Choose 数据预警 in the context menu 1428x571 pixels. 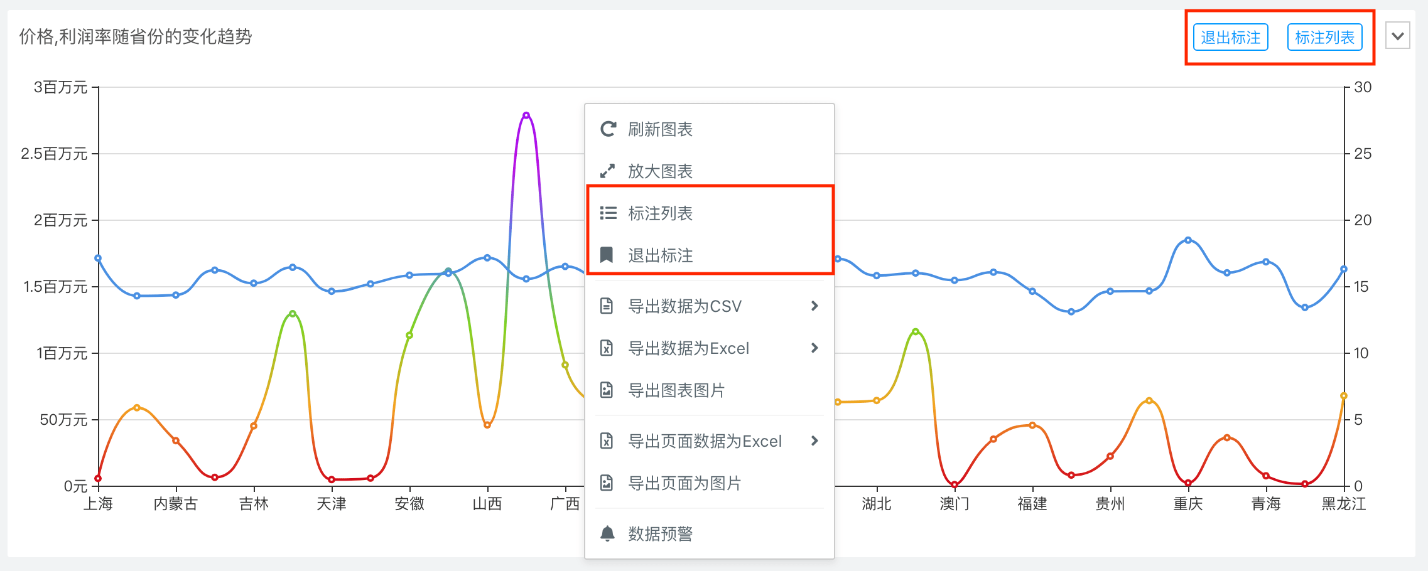660,534
